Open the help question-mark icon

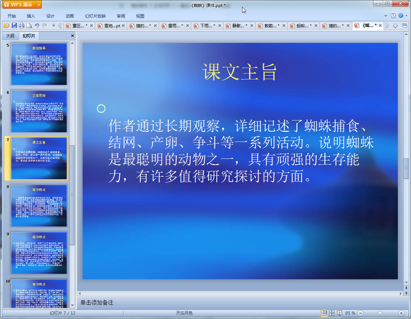401,16
